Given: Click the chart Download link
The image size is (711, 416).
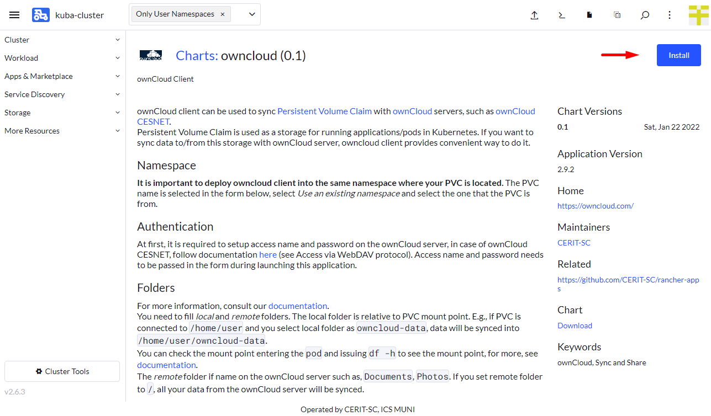Looking at the screenshot, I should (x=575, y=326).
